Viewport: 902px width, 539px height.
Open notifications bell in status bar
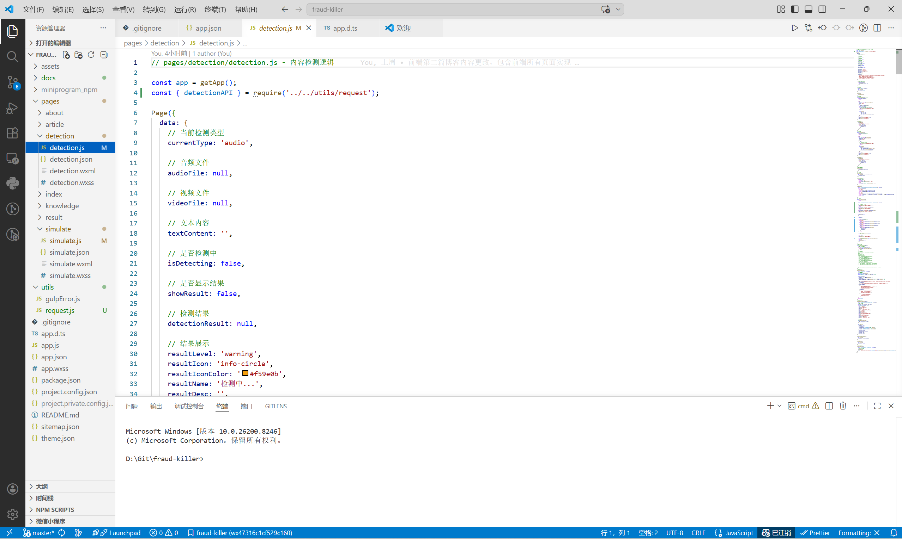[x=893, y=533]
